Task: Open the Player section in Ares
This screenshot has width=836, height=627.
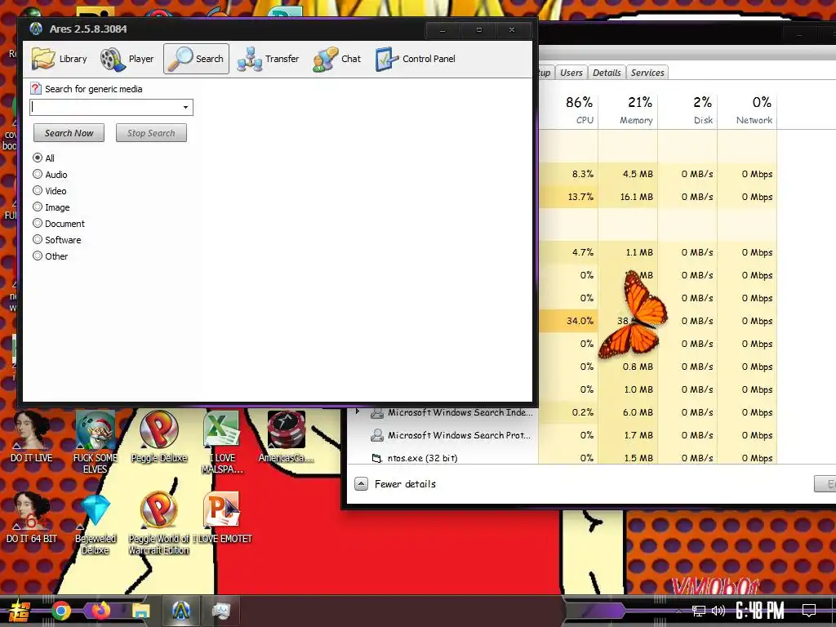Action: [127, 59]
